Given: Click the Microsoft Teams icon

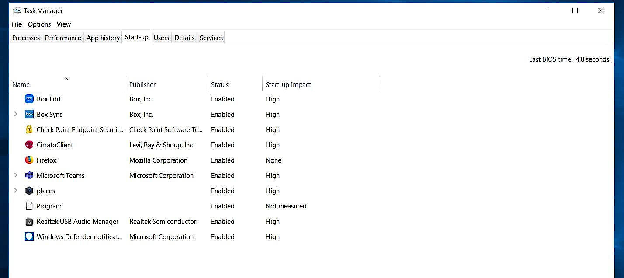Looking at the screenshot, I should (x=29, y=175).
